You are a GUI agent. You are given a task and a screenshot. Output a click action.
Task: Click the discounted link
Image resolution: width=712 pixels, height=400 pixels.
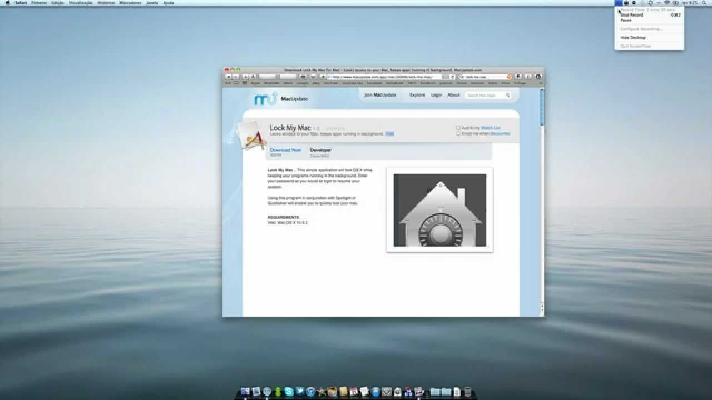coord(500,134)
